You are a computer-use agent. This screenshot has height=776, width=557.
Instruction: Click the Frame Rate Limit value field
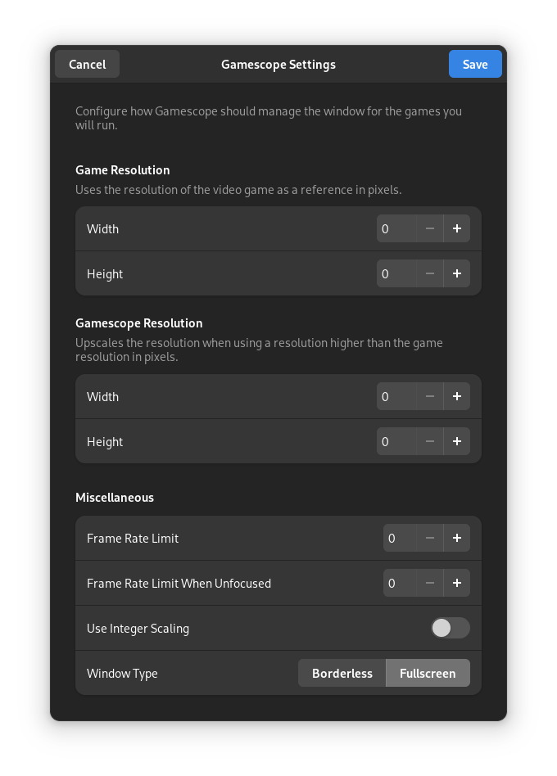400,539
